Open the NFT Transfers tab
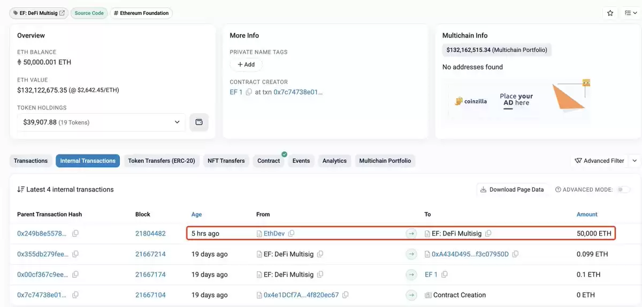Viewport: 642px width, 307px height. 226,161
